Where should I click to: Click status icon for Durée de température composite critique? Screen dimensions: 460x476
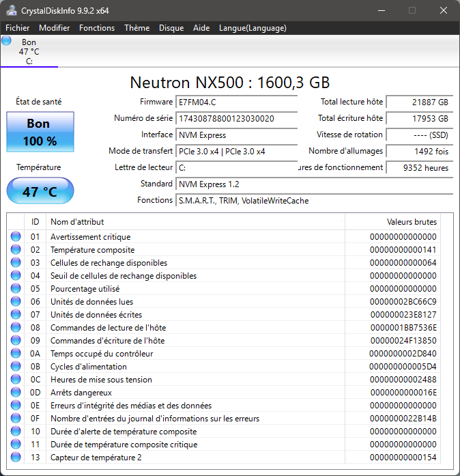pos(16,444)
